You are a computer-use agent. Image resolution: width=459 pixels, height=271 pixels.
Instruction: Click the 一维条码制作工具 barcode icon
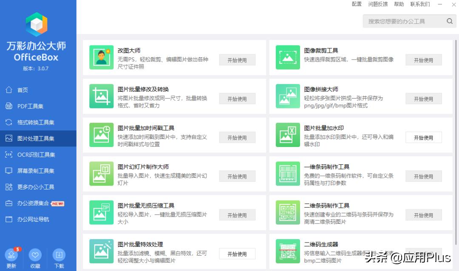tap(288, 173)
